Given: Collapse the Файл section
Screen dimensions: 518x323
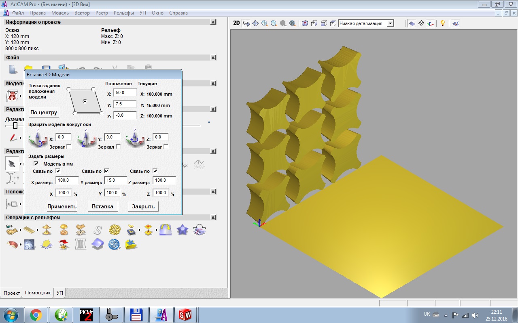Looking at the screenshot, I should 213,58.
